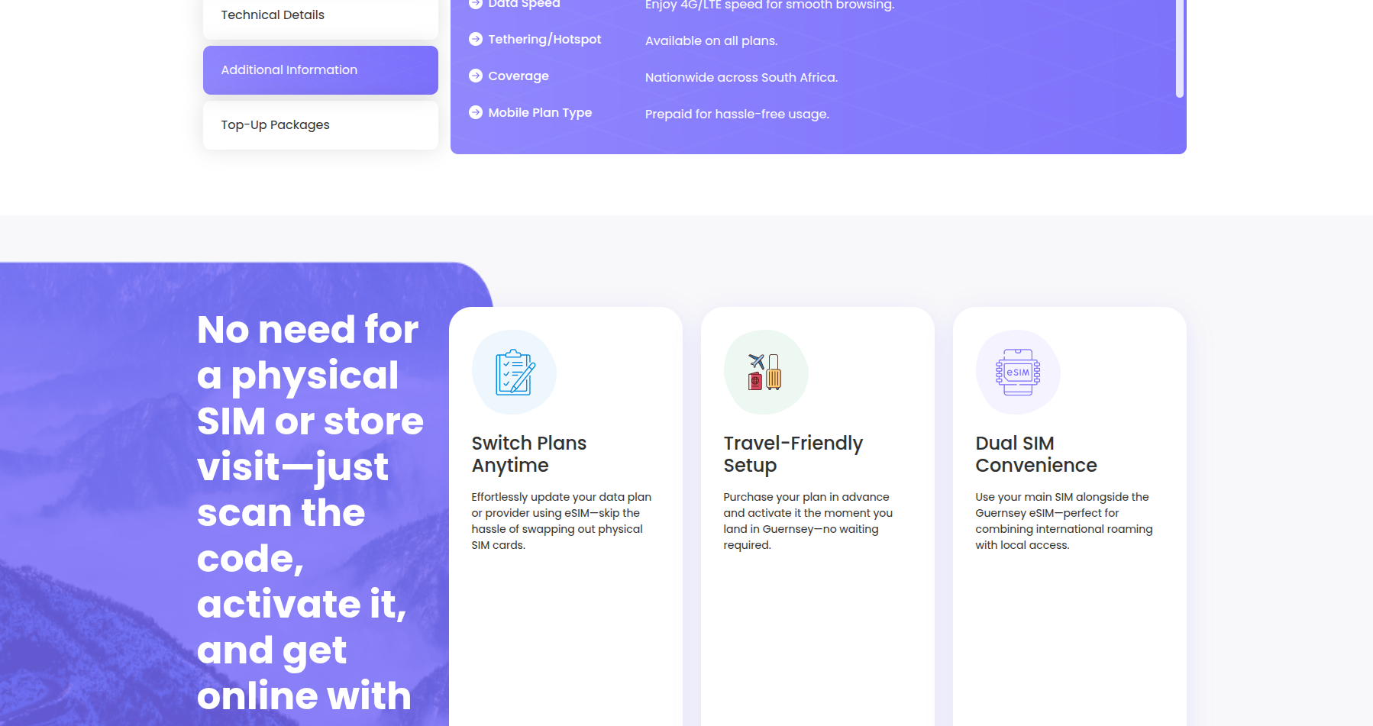
Task: Click the Tethering/Hotspot label
Action: pyautogui.click(x=544, y=40)
